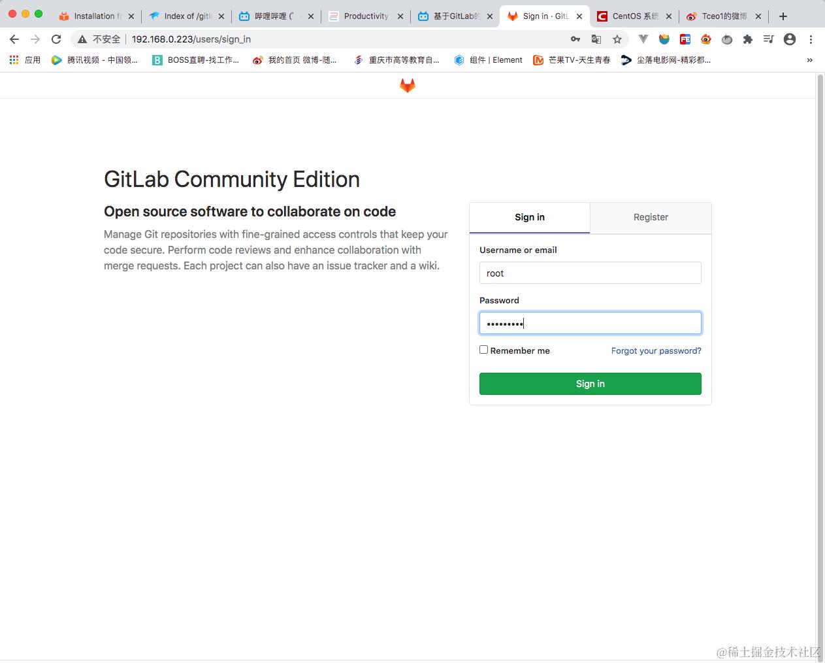Click the browser address bar URL
825x663 pixels.
(191, 39)
